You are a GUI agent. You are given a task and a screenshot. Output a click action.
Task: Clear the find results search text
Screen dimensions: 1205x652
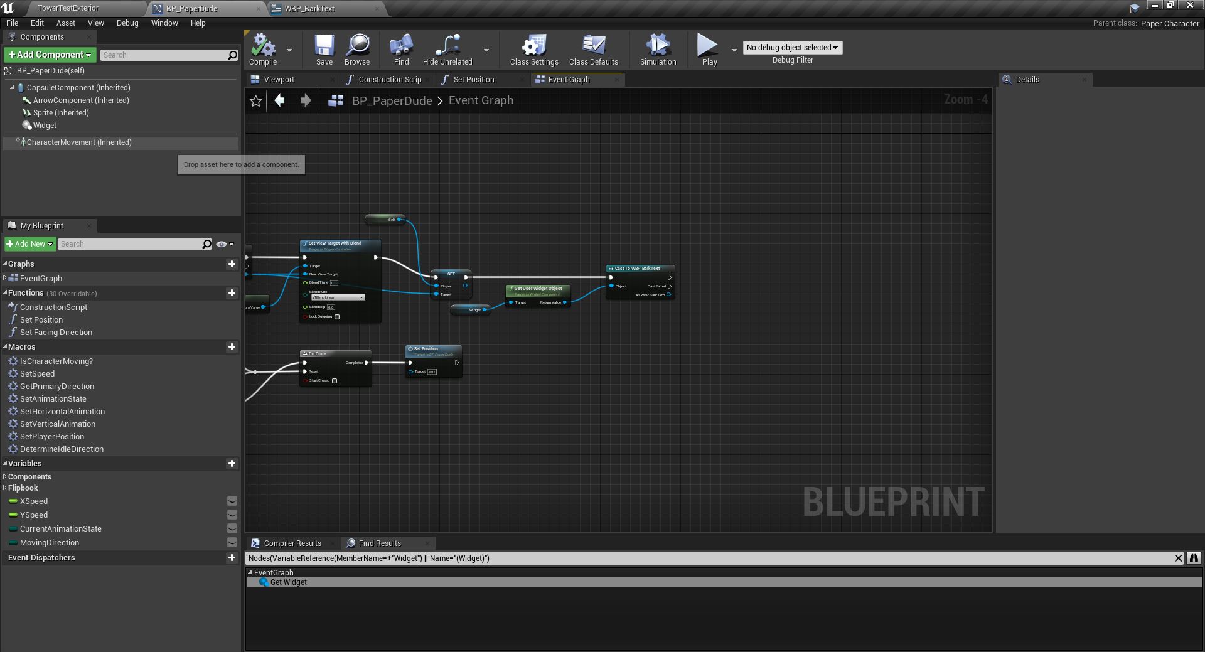1178,558
